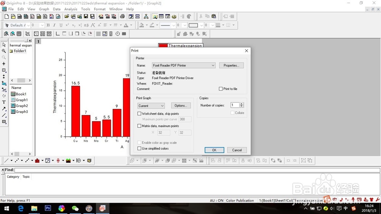Select the Rectangle drawing tool
The height and width of the screenshot is (214, 381).
pos(4,122)
